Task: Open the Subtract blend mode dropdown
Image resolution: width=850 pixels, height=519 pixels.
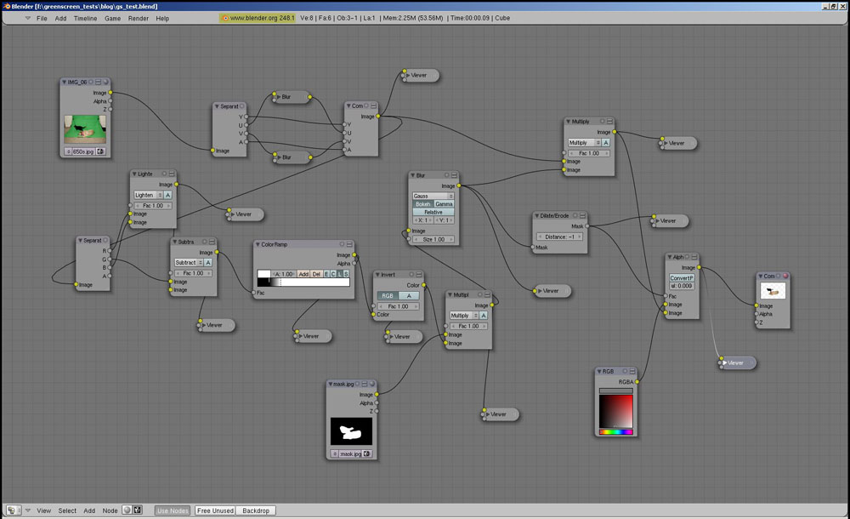Action: coord(189,262)
